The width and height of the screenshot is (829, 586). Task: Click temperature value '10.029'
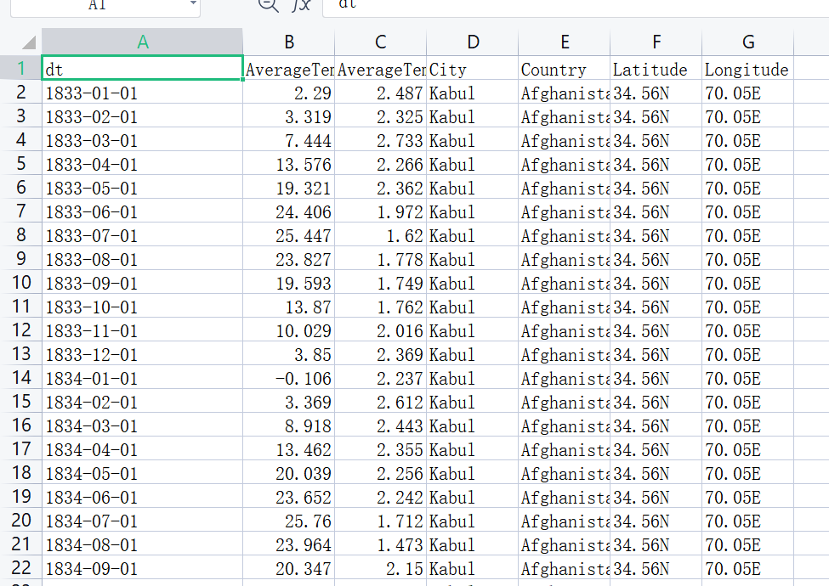[289, 330]
